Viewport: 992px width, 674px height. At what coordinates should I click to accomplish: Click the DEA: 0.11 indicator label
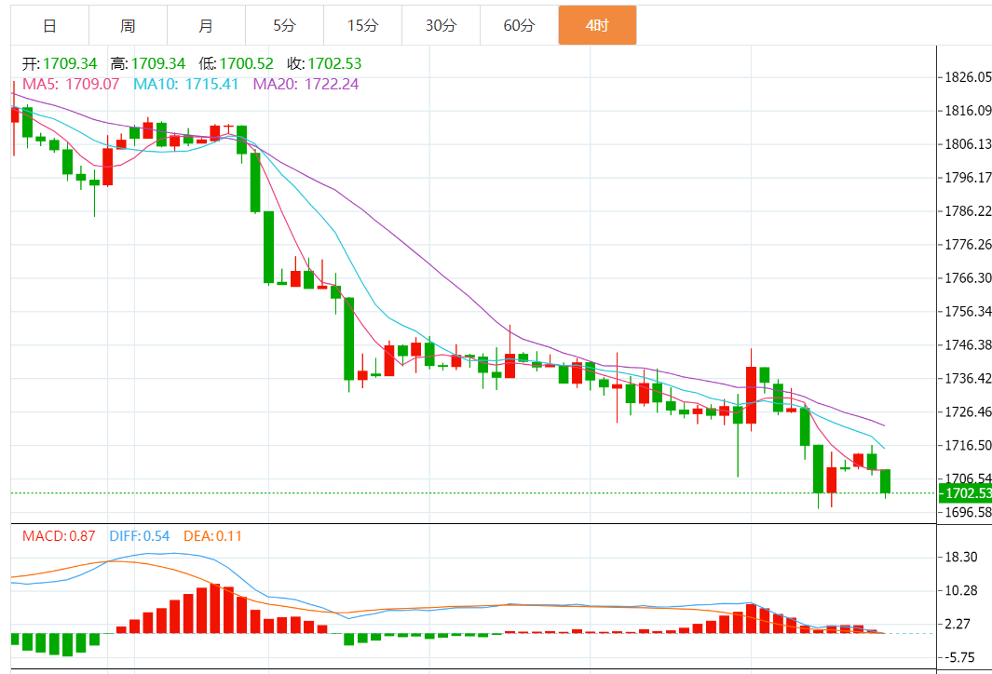click(212, 536)
